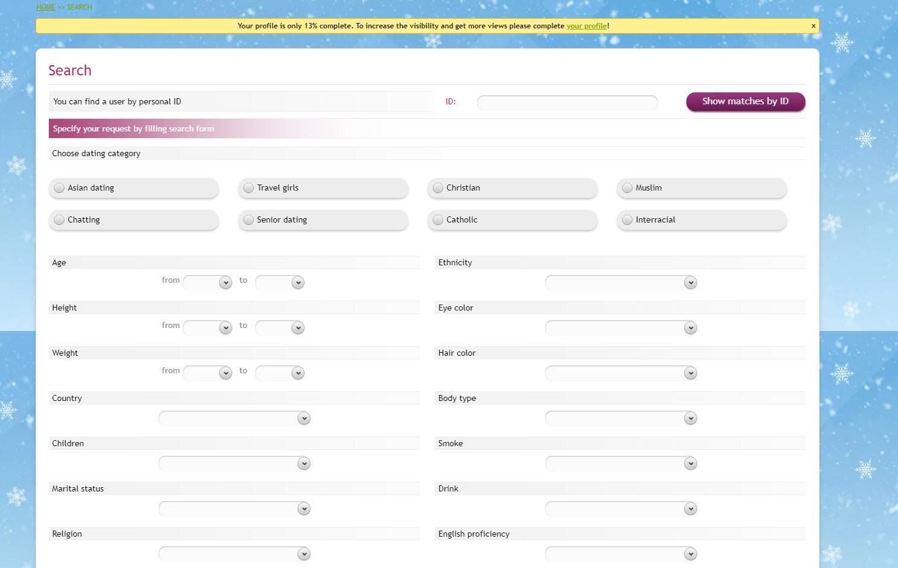898x568 pixels.
Task: Click the SEARCH breadcrumb text
Action: 80,7
